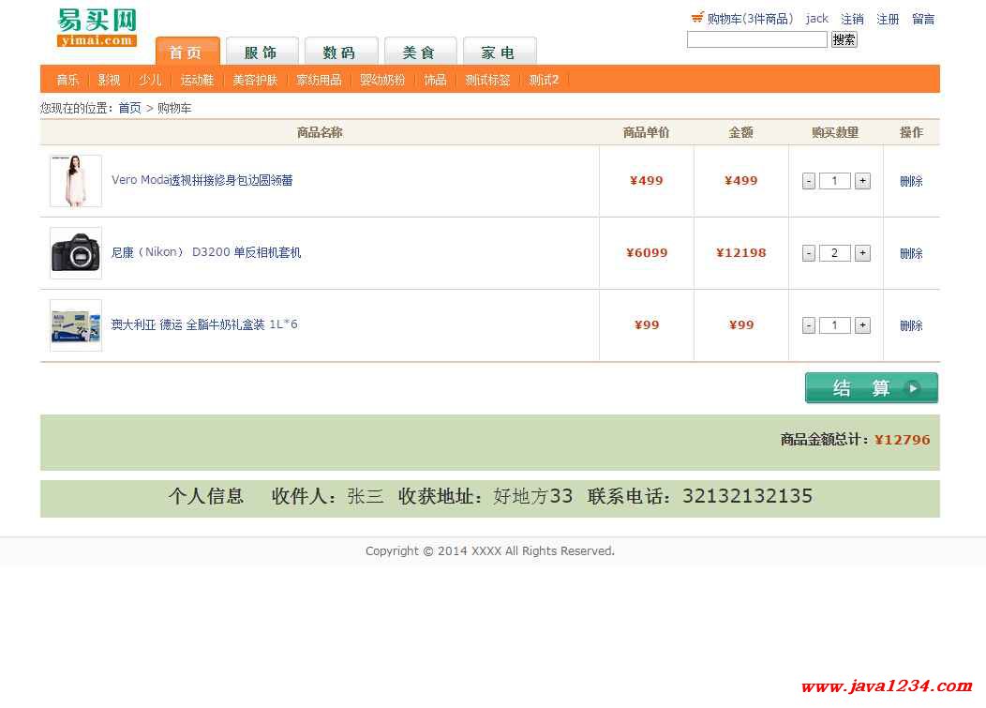
Task: Increase quantity of Vero Moda item
Action: (x=862, y=181)
